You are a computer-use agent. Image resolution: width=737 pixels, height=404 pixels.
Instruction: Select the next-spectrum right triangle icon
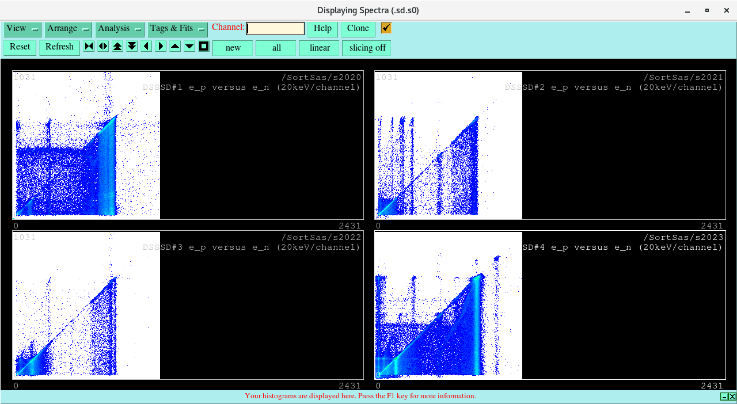tap(160, 46)
